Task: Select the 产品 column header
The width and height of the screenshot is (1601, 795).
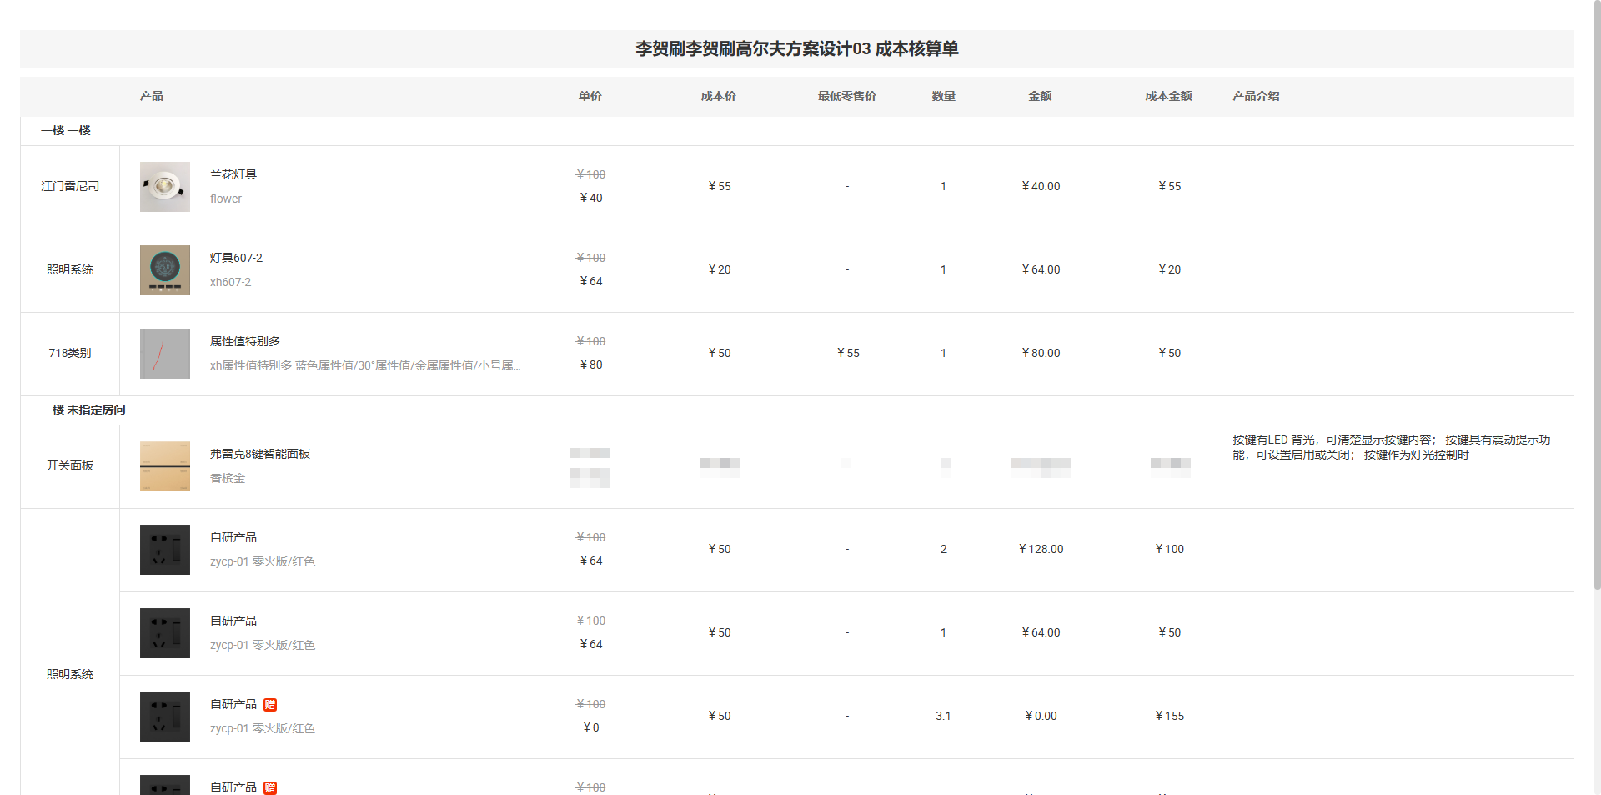Action: coord(152,96)
